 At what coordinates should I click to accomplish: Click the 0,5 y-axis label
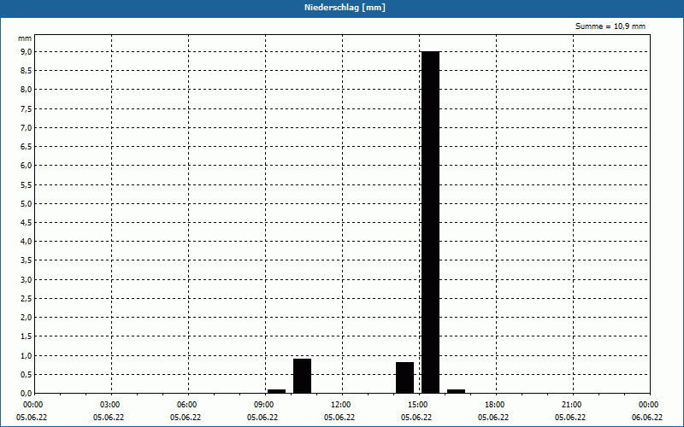[26, 374]
